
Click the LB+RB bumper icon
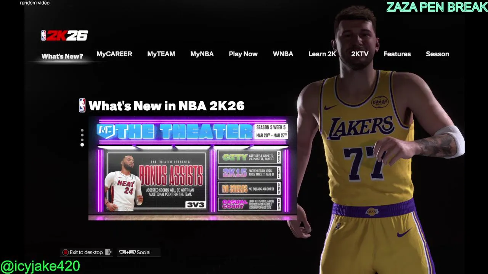[x=127, y=252]
